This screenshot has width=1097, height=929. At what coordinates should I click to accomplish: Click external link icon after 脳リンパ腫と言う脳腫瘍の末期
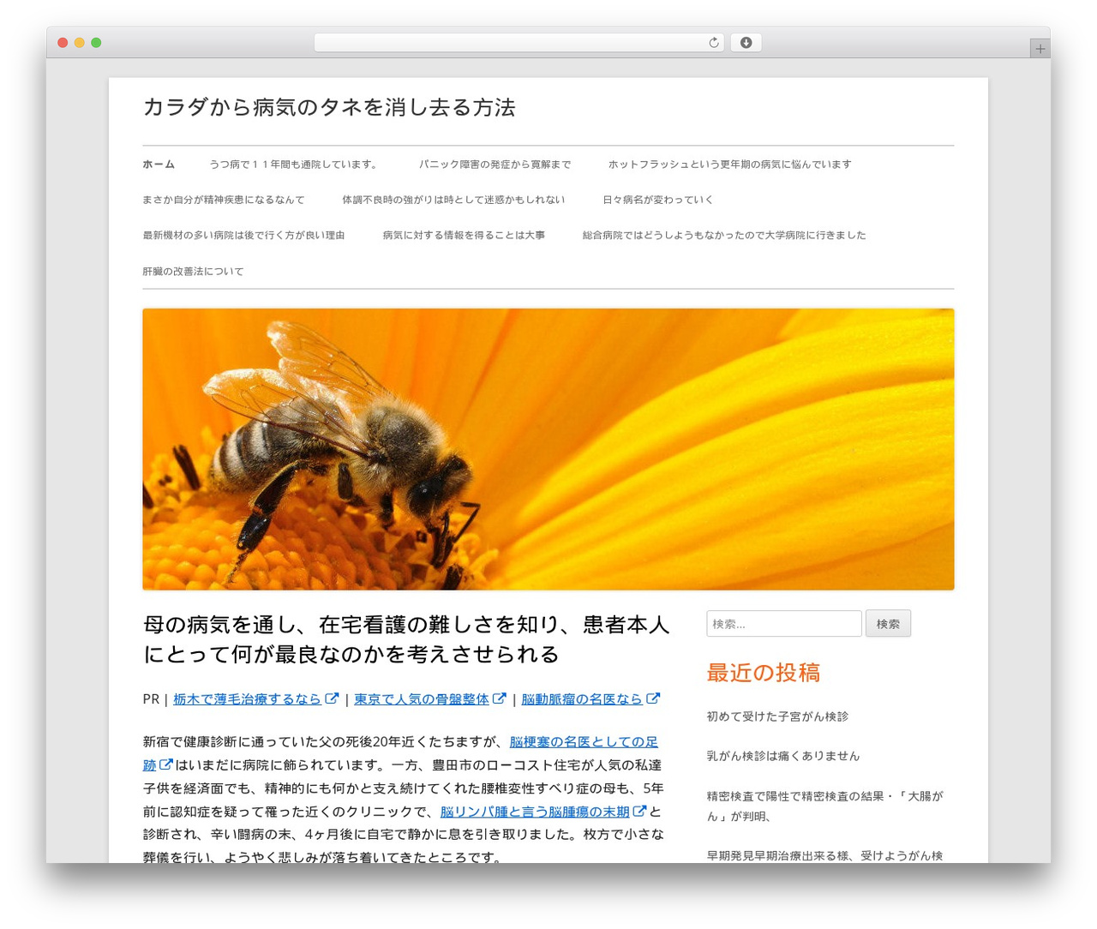point(639,811)
